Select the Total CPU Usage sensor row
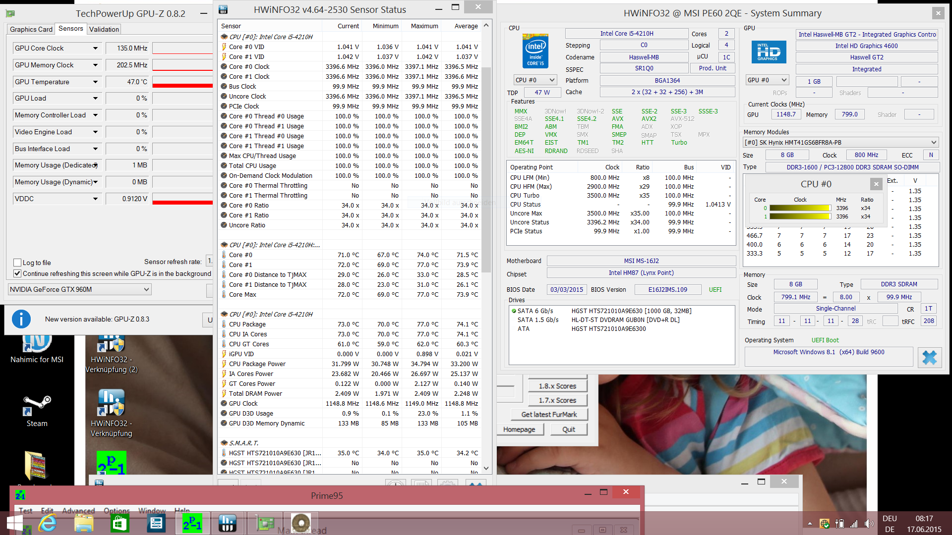 point(350,165)
